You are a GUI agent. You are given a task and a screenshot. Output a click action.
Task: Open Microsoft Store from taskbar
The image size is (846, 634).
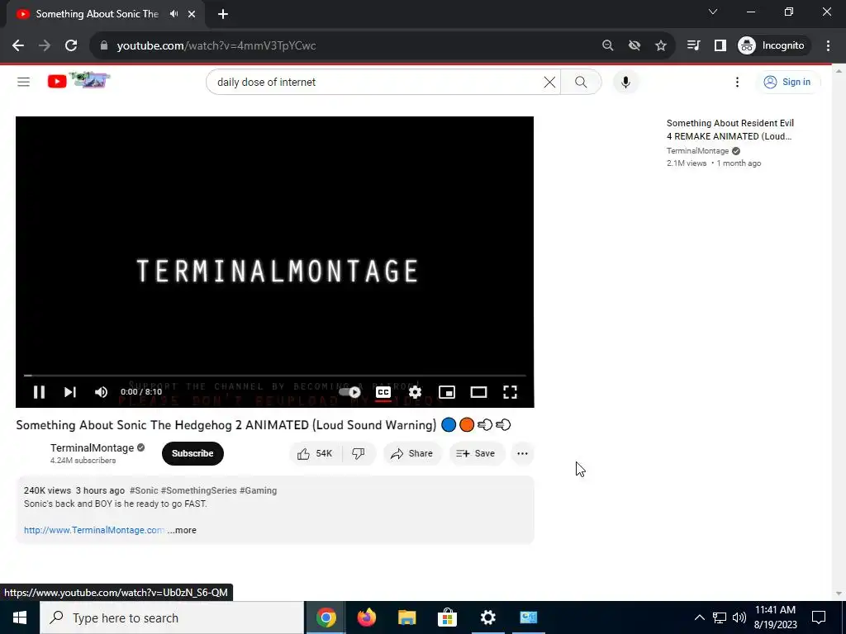pyautogui.click(x=447, y=617)
